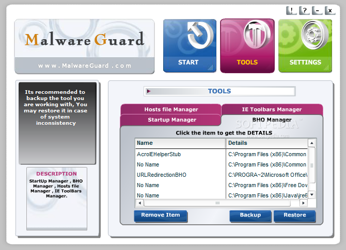This screenshot has height=250, width=346.
Task: Select the BHO Manager tab
Action: pyautogui.click(x=272, y=120)
